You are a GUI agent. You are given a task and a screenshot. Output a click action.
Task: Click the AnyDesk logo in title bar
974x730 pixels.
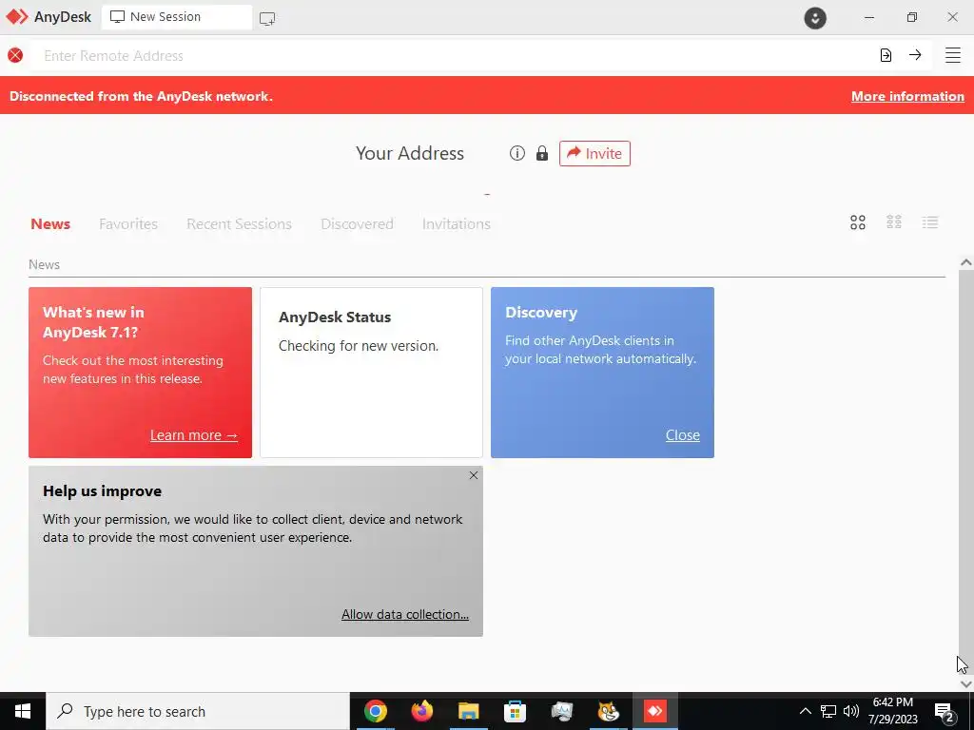[x=17, y=17]
